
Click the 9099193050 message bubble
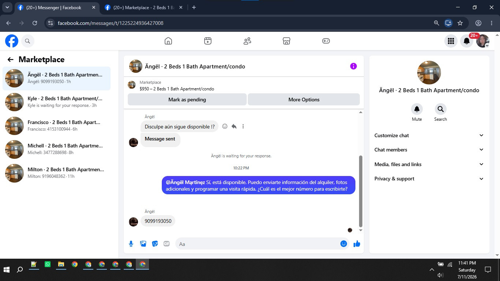pyautogui.click(x=158, y=221)
